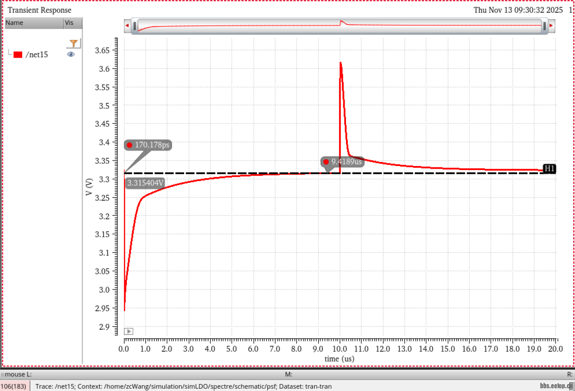
Task: Select the /net15 signal name
Action: [x=37, y=55]
